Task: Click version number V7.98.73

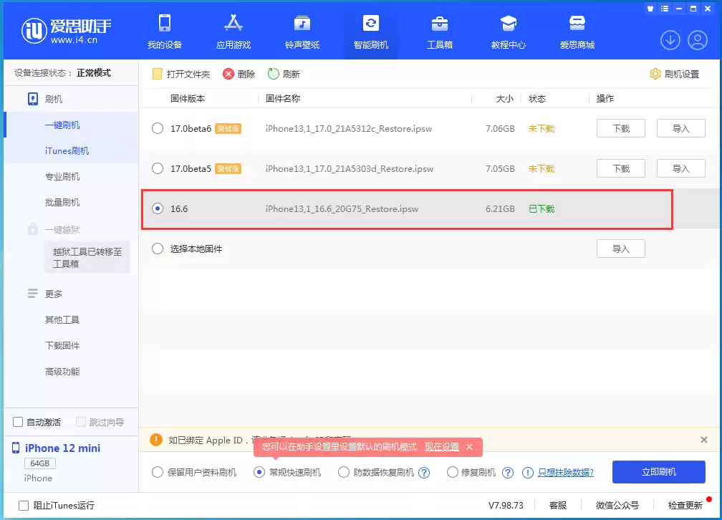Action: click(506, 505)
